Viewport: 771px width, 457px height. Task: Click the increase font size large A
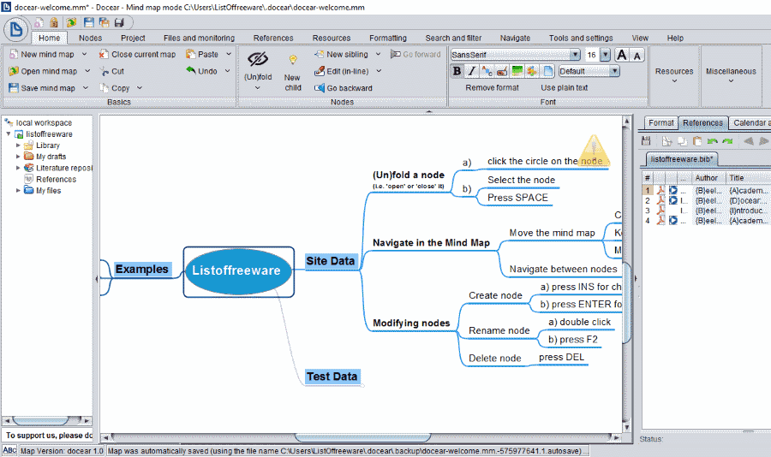pyautogui.click(x=622, y=55)
